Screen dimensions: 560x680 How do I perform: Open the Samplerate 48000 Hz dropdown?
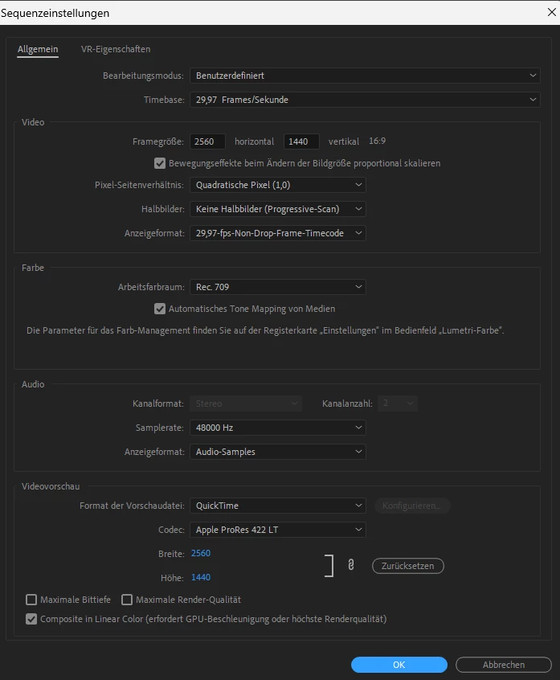pyautogui.click(x=278, y=428)
